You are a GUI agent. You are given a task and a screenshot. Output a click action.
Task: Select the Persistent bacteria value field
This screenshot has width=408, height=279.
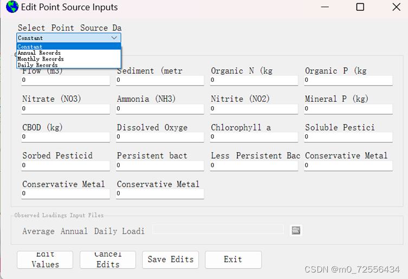pos(160,166)
